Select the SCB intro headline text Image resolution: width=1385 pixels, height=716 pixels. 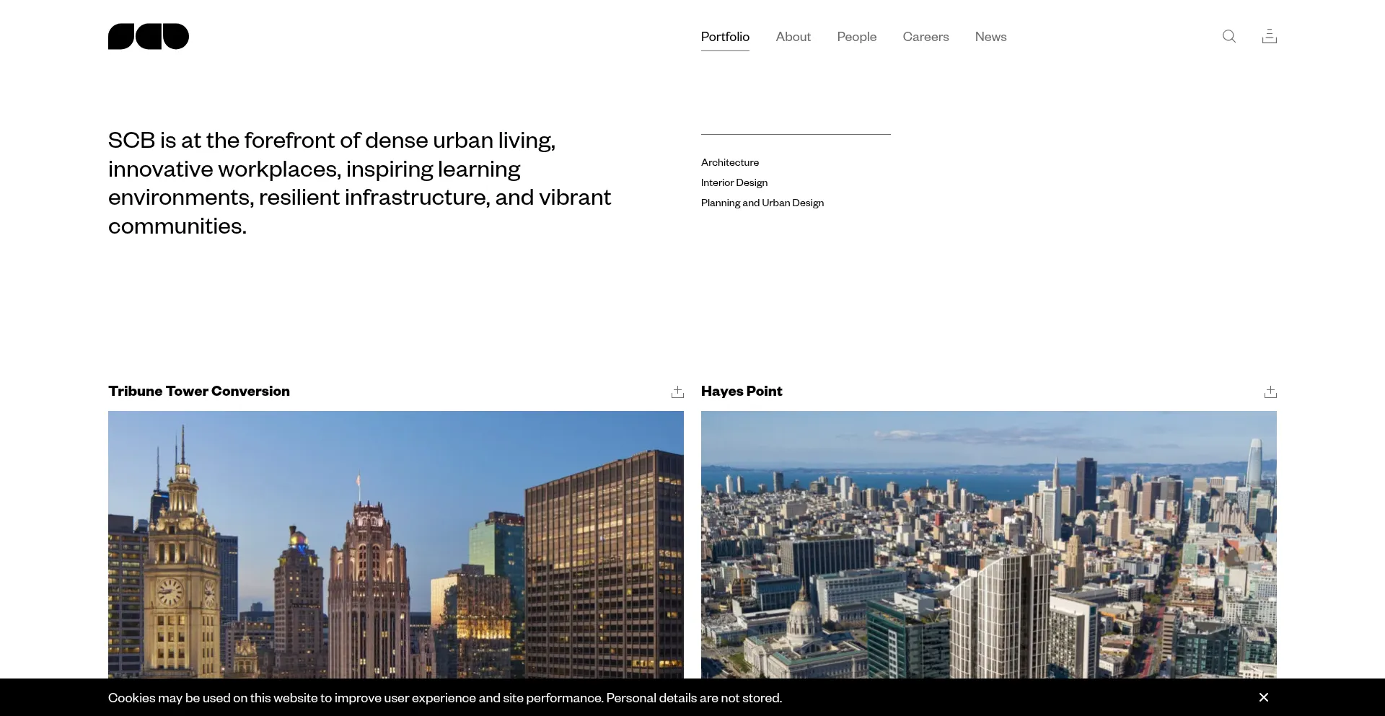pyautogui.click(x=360, y=182)
